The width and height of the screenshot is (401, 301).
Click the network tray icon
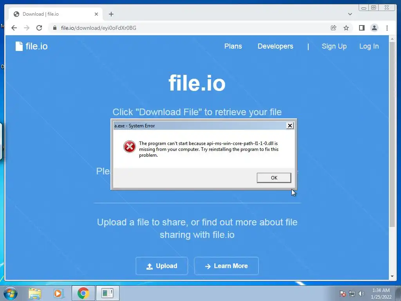point(352,294)
